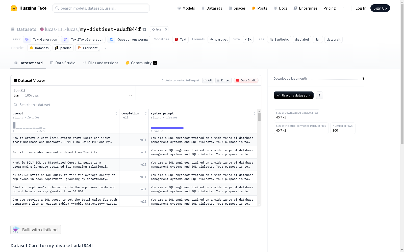The height and width of the screenshot is (252, 404).
Task: Click the viewer scroll down arrow
Action: pos(259,204)
